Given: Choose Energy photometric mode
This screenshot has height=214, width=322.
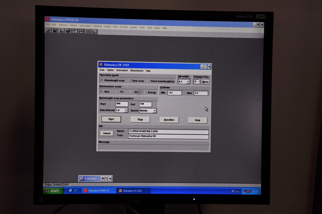Looking at the screenshot, I should tap(150, 92).
